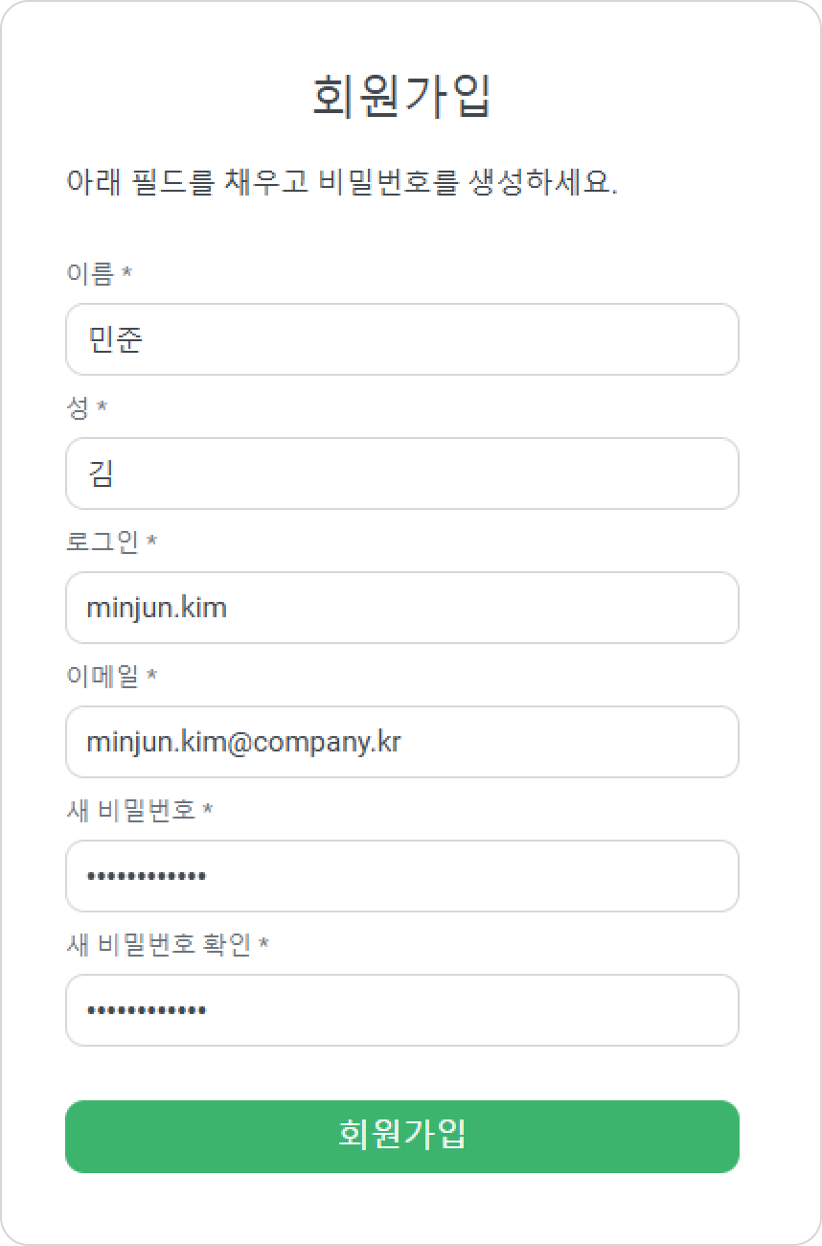The height and width of the screenshot is (1246, 822).
Task: Click the required asterisk beside 이름
Action: (x=127, y=273)
